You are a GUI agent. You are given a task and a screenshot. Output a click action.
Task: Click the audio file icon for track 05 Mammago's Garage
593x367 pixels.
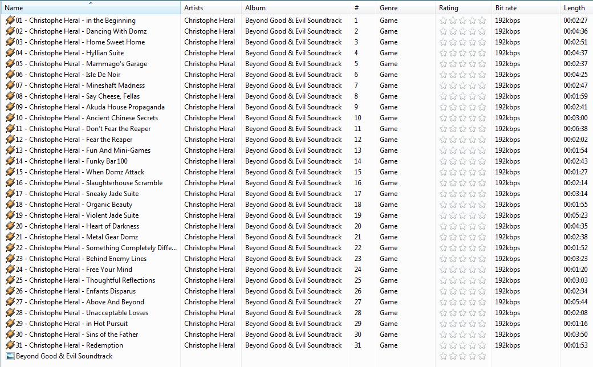coord(10,64)
